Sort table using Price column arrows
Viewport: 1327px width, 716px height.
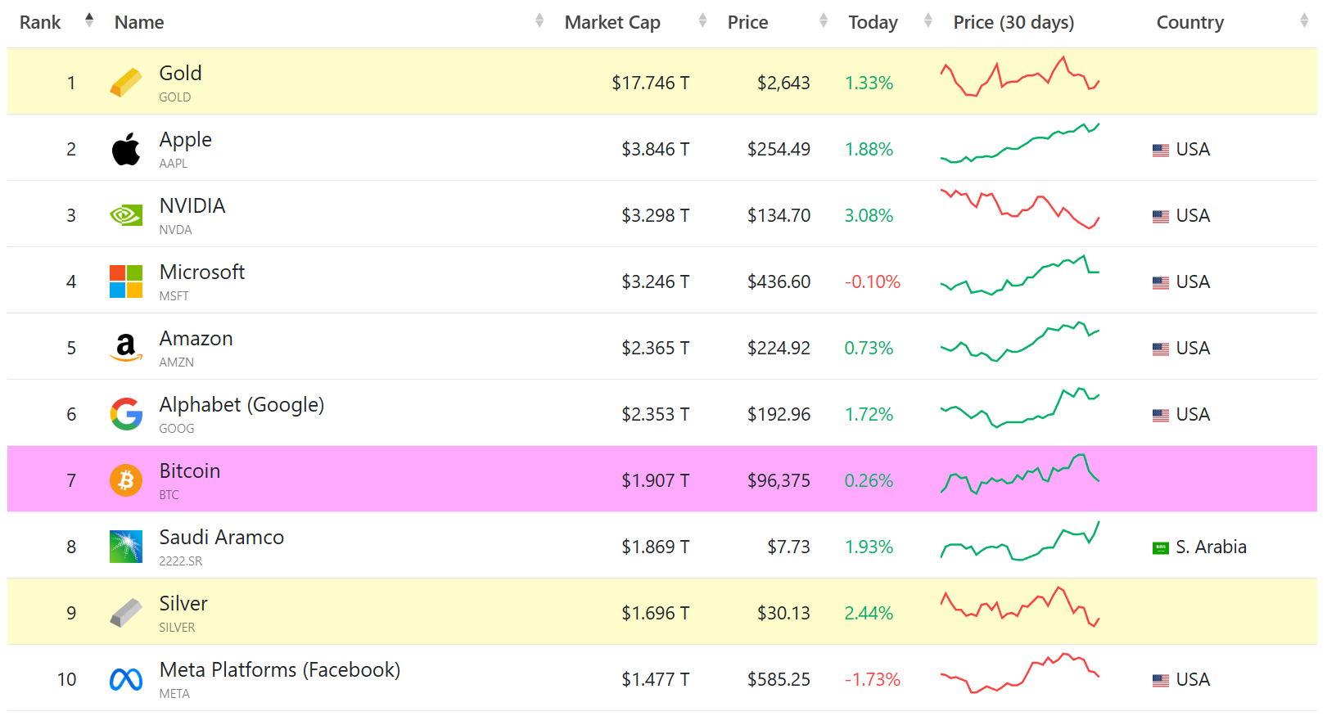click(x=824, y=20)
